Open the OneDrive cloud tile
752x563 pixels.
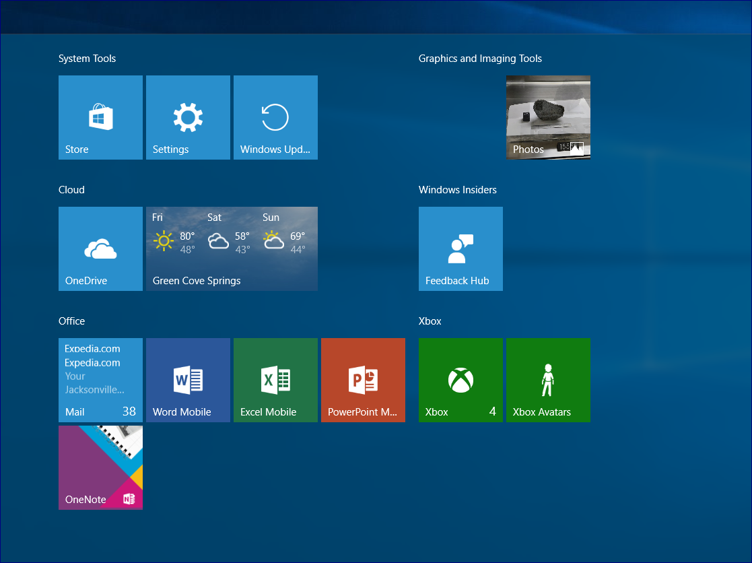tap(100, 249)
